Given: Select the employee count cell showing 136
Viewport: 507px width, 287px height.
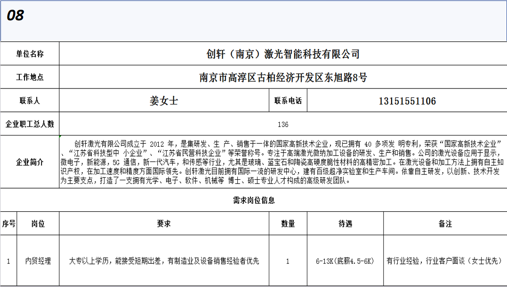Looking at the screenshot, I should click(282, 124).
